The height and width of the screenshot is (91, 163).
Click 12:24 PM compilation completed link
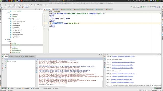tap(123, 56)
